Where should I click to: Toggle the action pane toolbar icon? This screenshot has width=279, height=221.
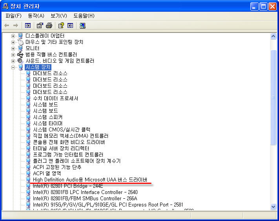(70, 25)
